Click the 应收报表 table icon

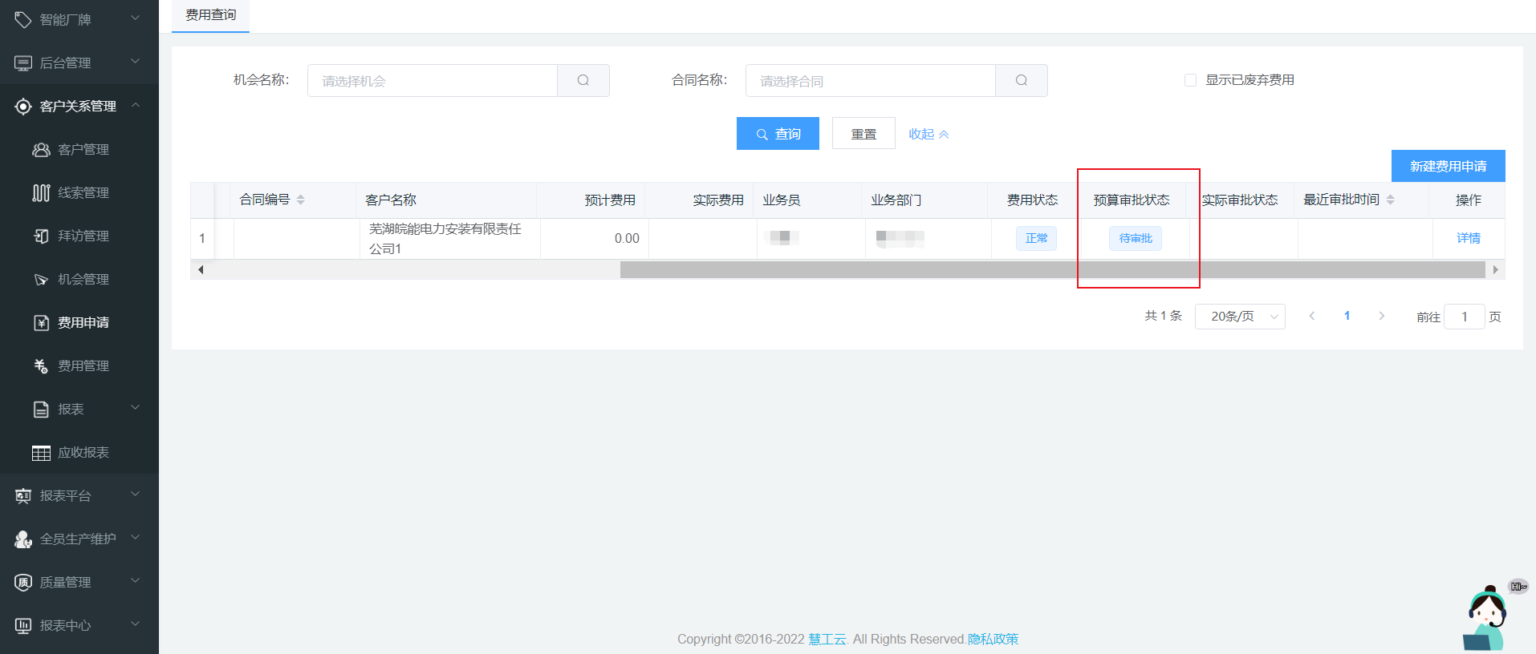(x=41, y=453)
